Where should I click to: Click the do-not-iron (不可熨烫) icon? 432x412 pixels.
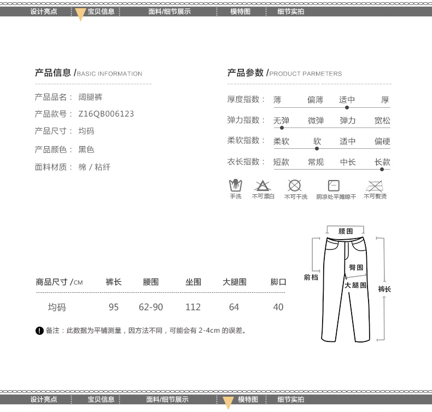coord(375,185)
